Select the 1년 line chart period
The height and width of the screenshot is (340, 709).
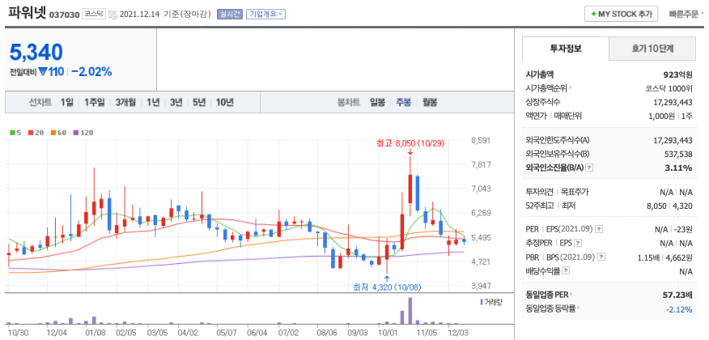pos(153,102)
